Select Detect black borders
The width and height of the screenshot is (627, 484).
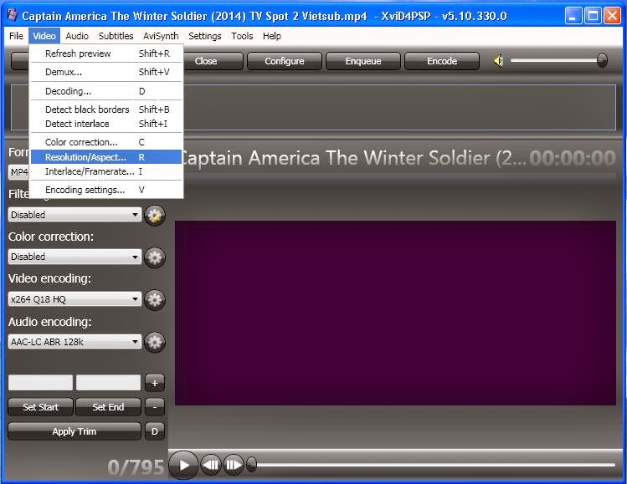(106, 110)
